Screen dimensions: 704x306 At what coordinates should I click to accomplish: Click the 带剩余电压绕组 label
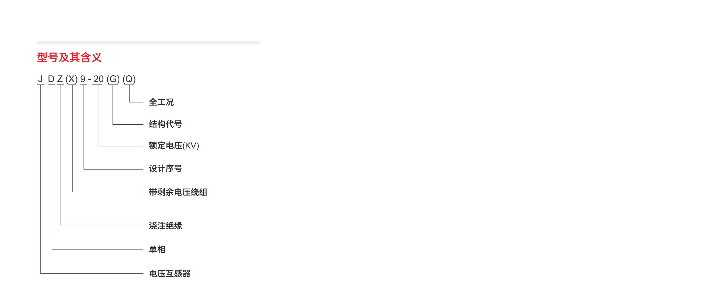pos(178,192)
